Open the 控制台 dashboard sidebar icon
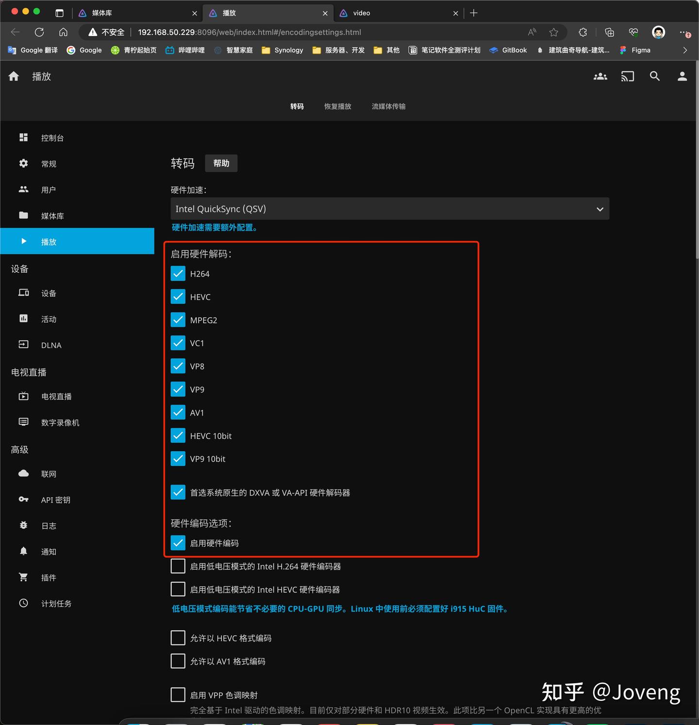Viewport: 699px width, 725px height. click(23, 138)
